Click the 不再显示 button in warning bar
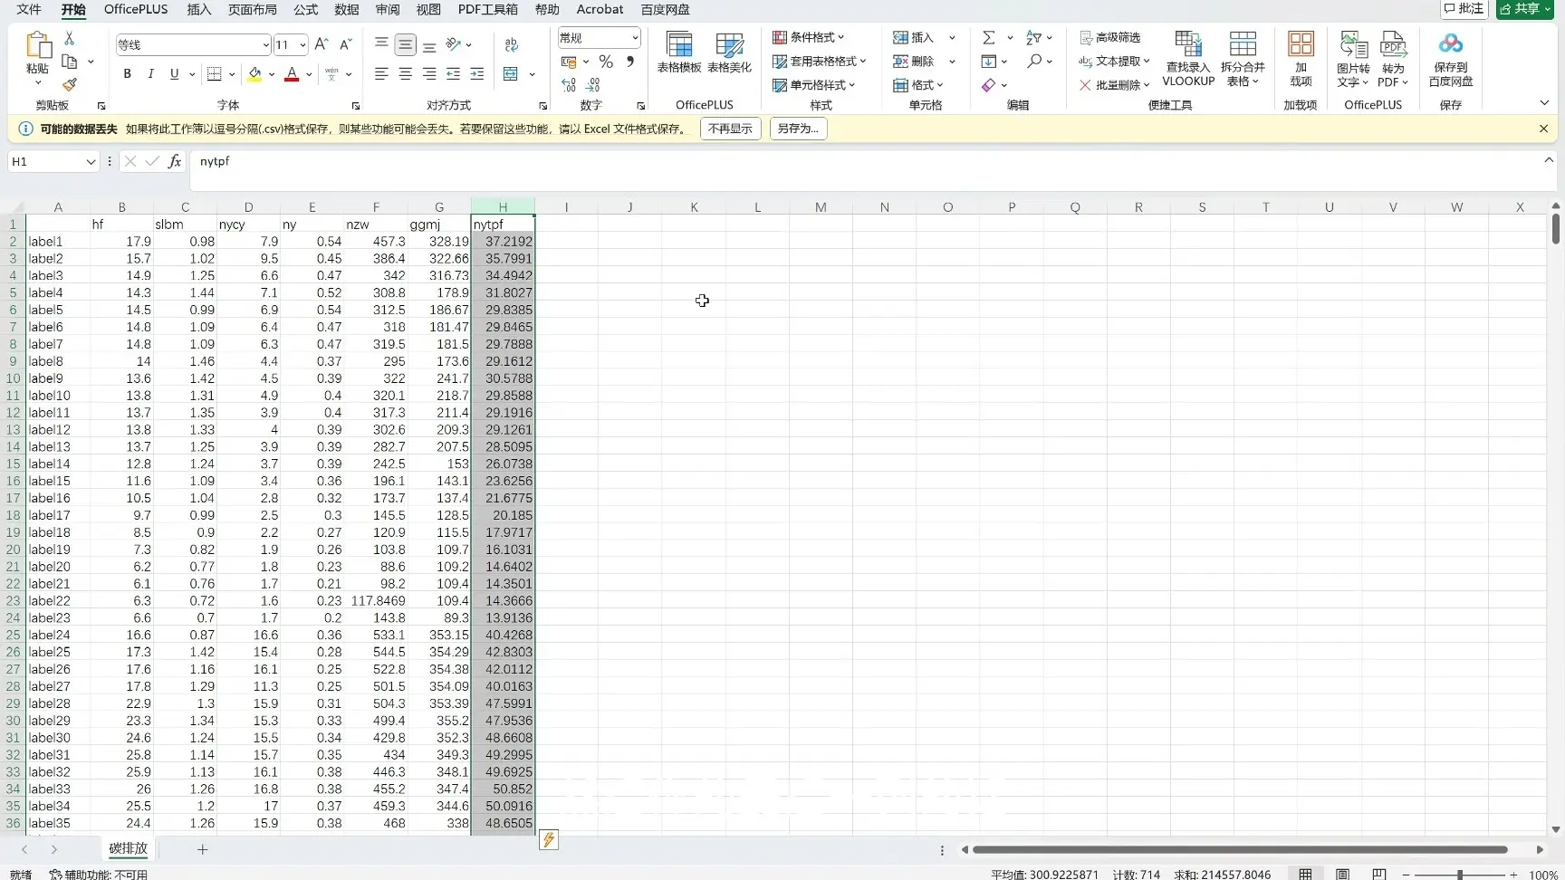Image resolution: width=1565 pixels, height=880 pixels. point(730,129)
